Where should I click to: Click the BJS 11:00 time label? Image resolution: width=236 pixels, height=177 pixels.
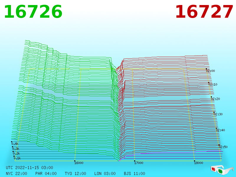click(135, 173)
